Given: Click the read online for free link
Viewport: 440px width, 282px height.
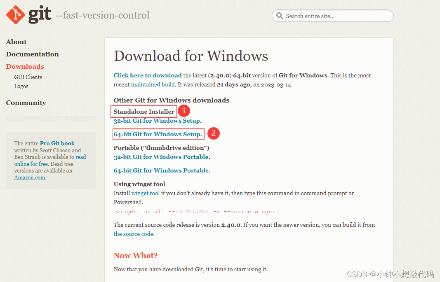Looking at the screenshot, I should click(x=50, y=161).
